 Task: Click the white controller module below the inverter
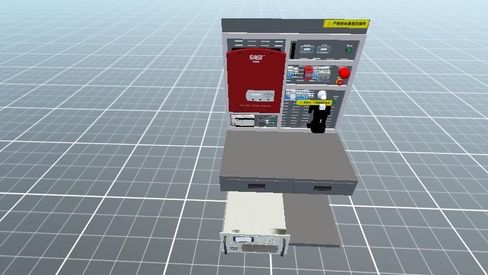[242, 120]
